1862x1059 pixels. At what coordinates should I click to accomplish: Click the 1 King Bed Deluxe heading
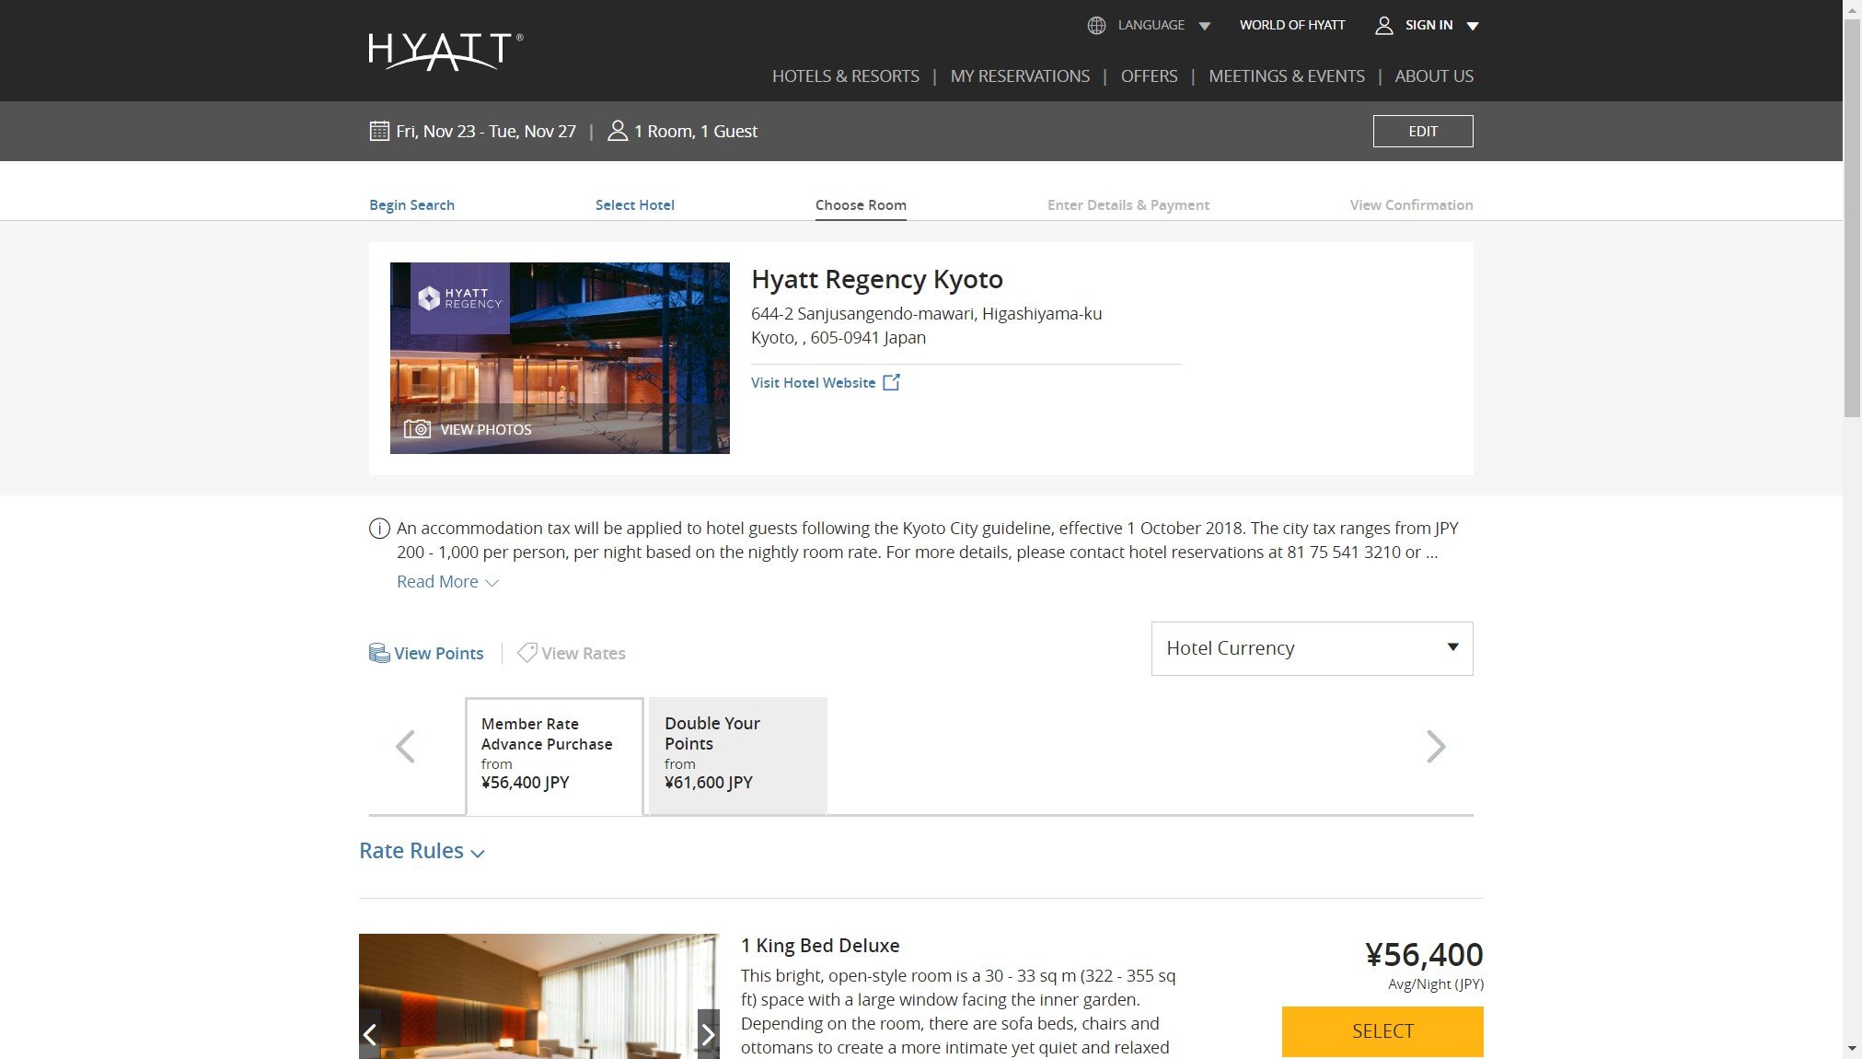820,946
